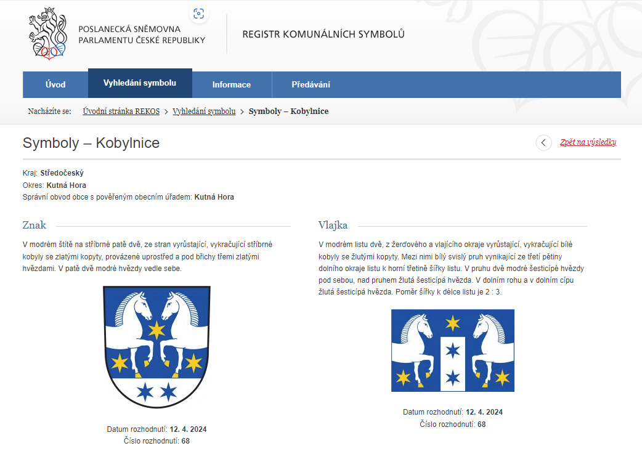This screenshot has height=475, width=642.
Task: Click the Vlajka description paragraph
Action: (451, 268)
